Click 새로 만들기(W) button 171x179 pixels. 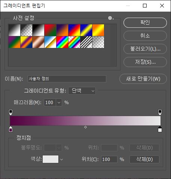point(143,79)
